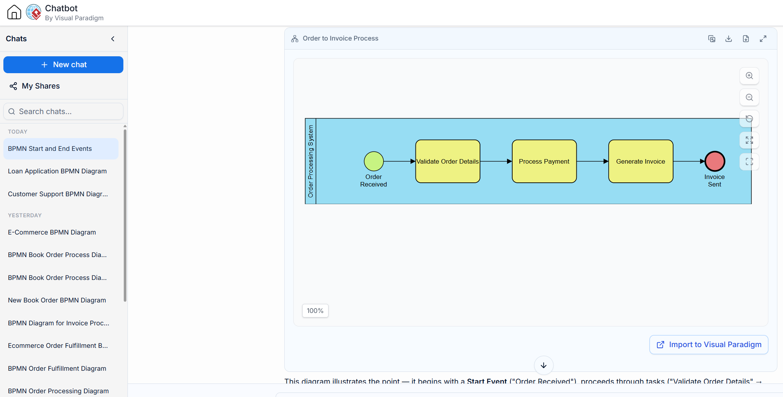Click the external link icon on Import button
The width and height of the screenshot is (783, 397).
pyautogui.click(x=660, y=344)
